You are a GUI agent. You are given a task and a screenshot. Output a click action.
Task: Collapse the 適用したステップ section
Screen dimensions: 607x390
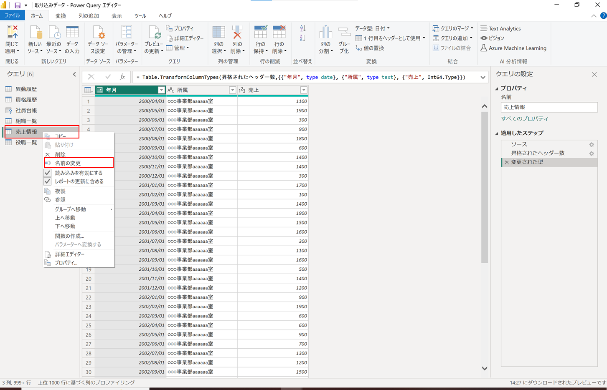click(x=497, y=133)
